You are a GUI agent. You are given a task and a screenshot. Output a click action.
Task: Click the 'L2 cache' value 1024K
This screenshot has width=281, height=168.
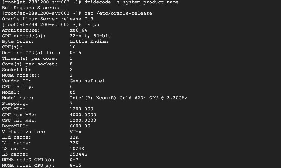click(x=77, y=148)
